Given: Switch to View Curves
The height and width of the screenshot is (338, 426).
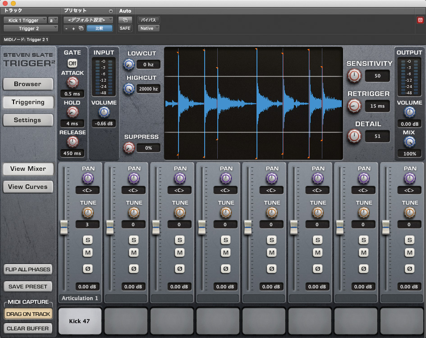Looking at the screenshot, I should [x=27, y=187].
